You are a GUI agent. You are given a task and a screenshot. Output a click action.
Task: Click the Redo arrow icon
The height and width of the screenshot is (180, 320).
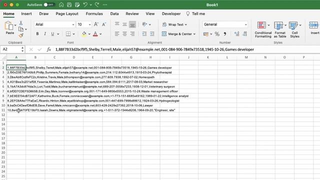click(x=97, y=4)
